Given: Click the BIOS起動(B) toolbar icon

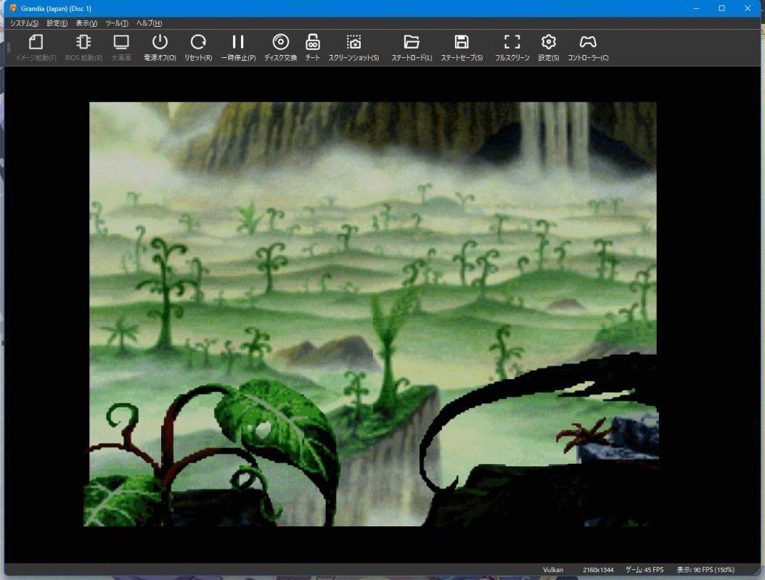Looking at the screenshot, I should click(83, 47).
